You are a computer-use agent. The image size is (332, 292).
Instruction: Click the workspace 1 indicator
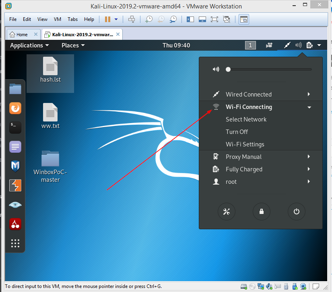[x=250, y=45]
